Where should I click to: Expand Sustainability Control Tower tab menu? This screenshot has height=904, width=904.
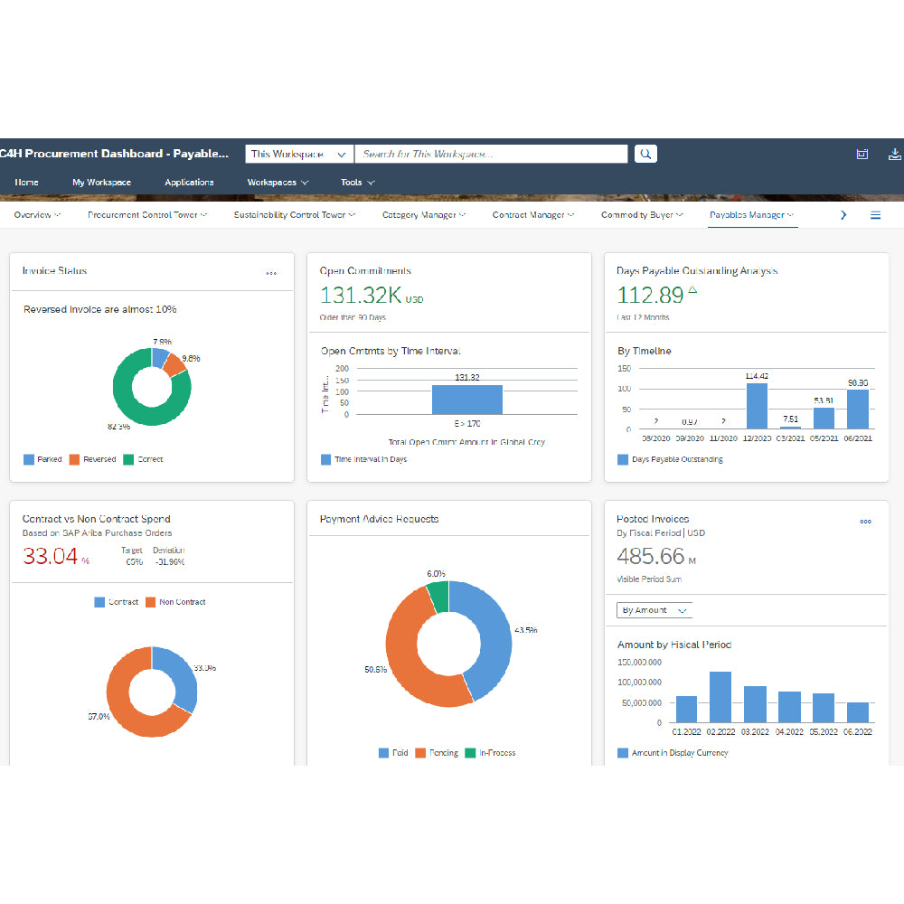click(352, 214)
